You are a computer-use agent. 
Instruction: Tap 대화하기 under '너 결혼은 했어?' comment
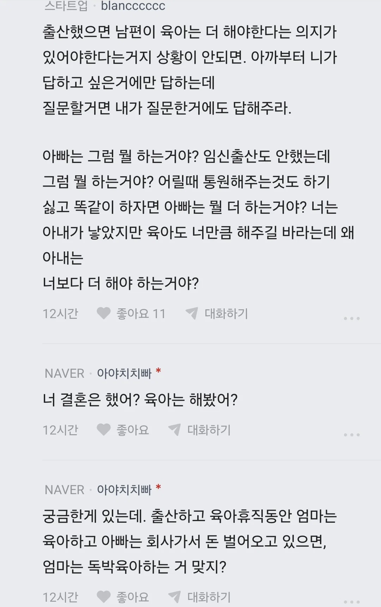pos(209,430)
